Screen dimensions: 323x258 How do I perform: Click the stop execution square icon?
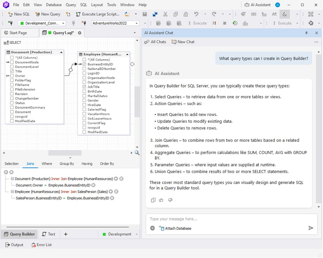(x=224, y=23)
